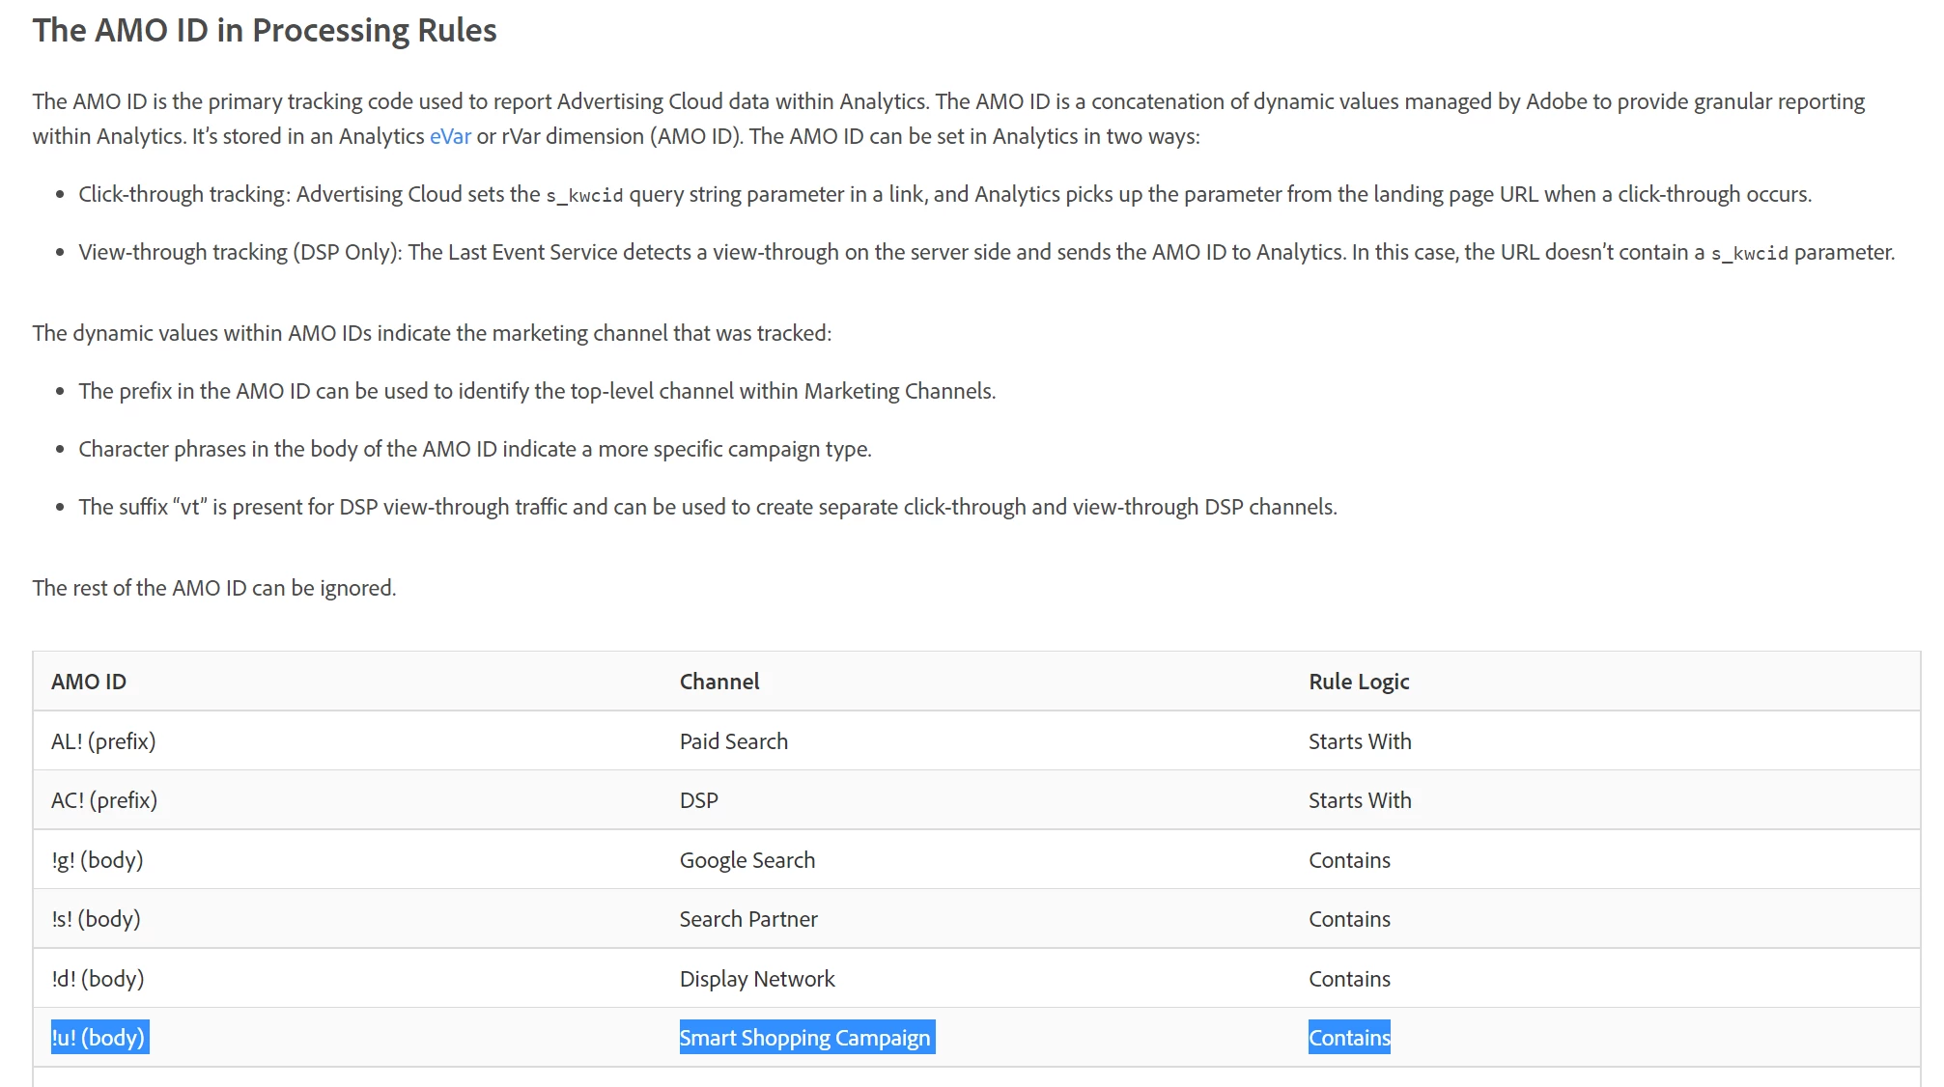Click the highlighted Smart Shopping Campaign cell
Image resolution: width=1944 pixels, height=1087 pixels.
[x=805, y=1038]
